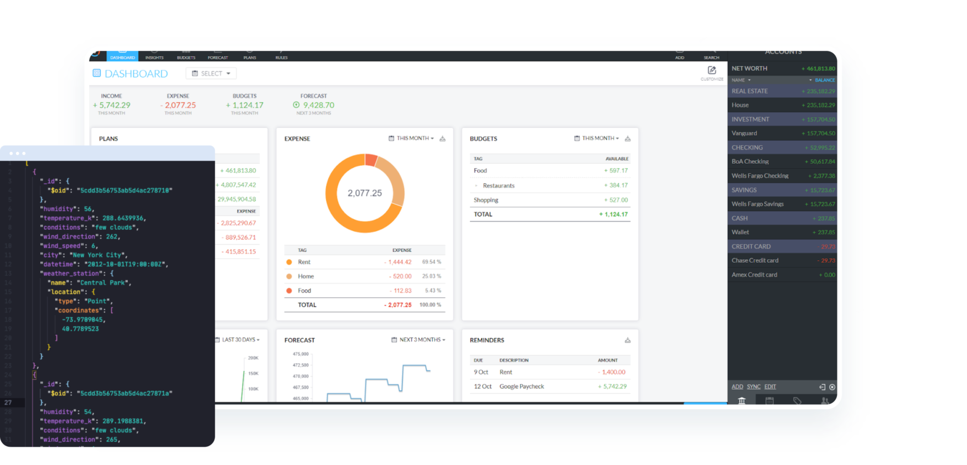Switch to the Rules tab
Image resolution: width=967 pixels, height=465 pixels.
coord(281,55)
